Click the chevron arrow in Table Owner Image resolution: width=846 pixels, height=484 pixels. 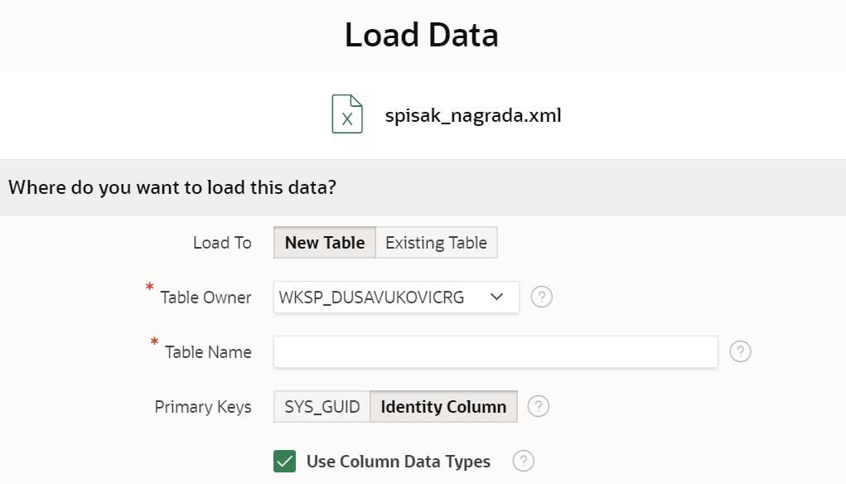(x=496, y=297)
